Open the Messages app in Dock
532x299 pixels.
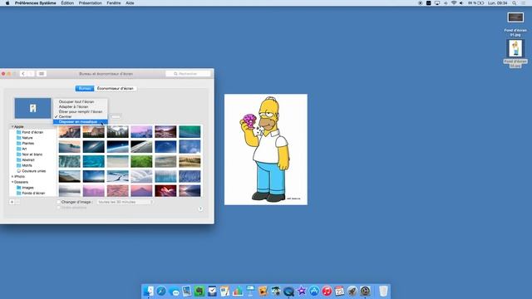point(174,292)
